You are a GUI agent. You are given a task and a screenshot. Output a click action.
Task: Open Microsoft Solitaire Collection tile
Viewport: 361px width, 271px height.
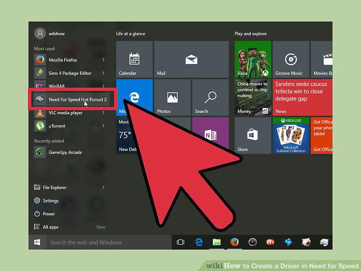tap(291, 135)
